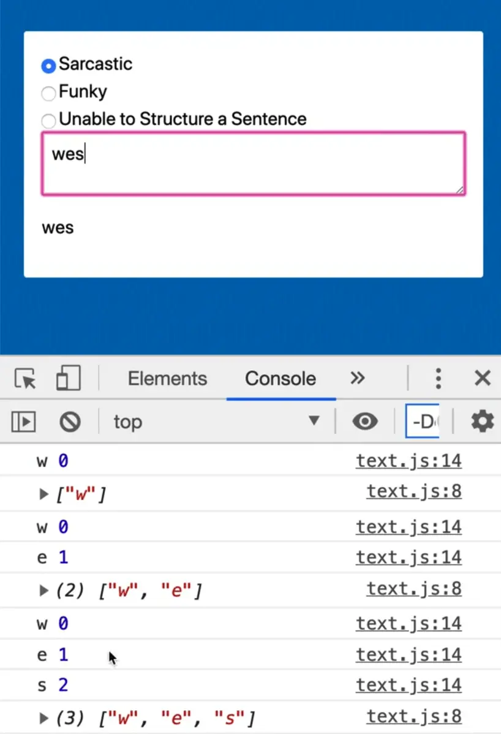The height and width of the screenshot is (734, 501).
Task: Close the DevTools panel
Action: coord(483,379)
